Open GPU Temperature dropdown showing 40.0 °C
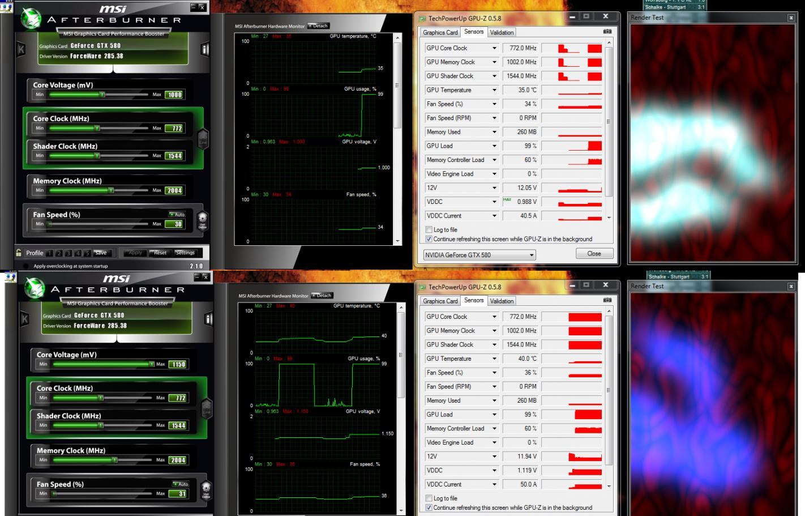Screen dimensions: 805x516 (x=494, y=359)
